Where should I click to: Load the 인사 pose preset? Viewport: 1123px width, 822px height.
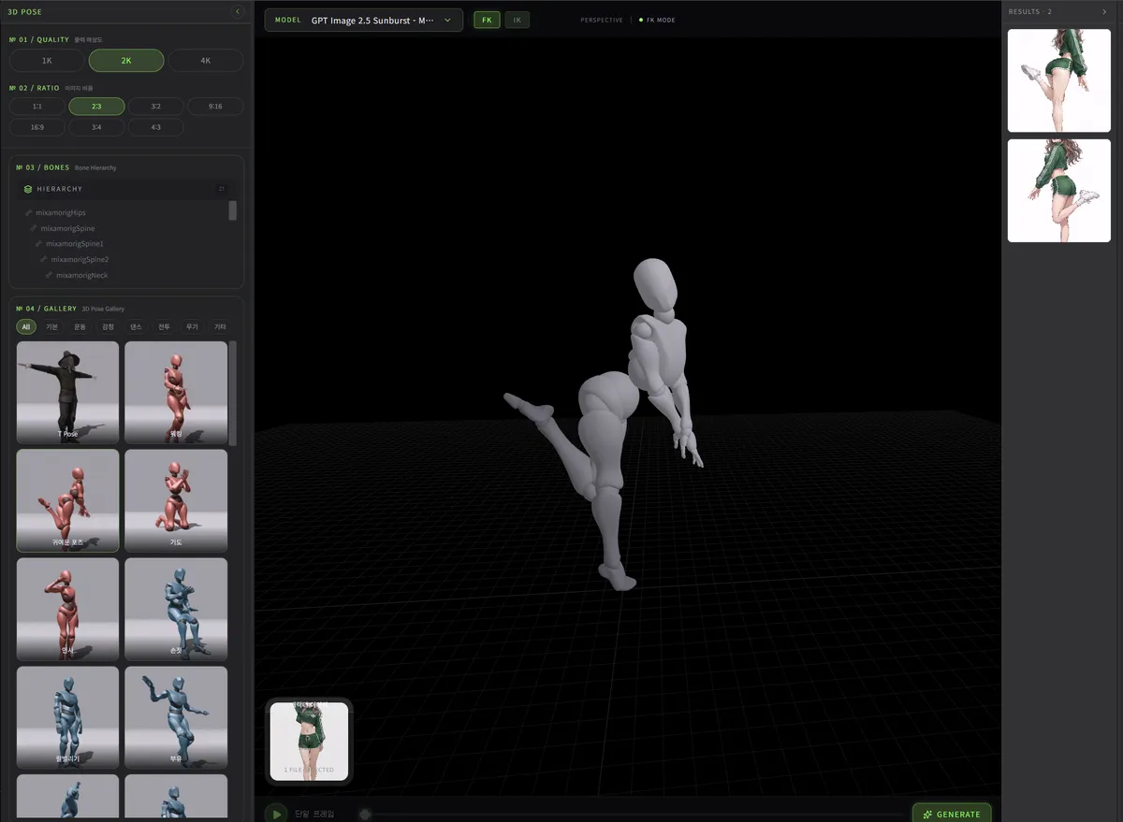pyautogui.click(x=67, y=609)
